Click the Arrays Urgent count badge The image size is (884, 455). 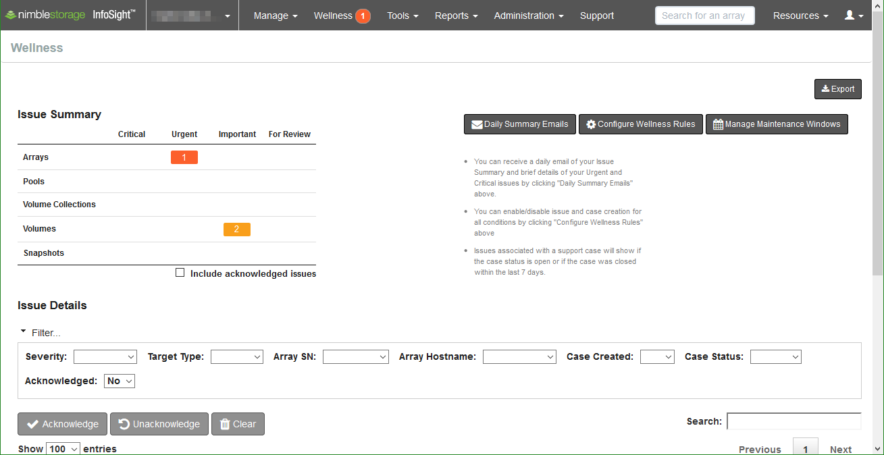(x=184, y=157)
